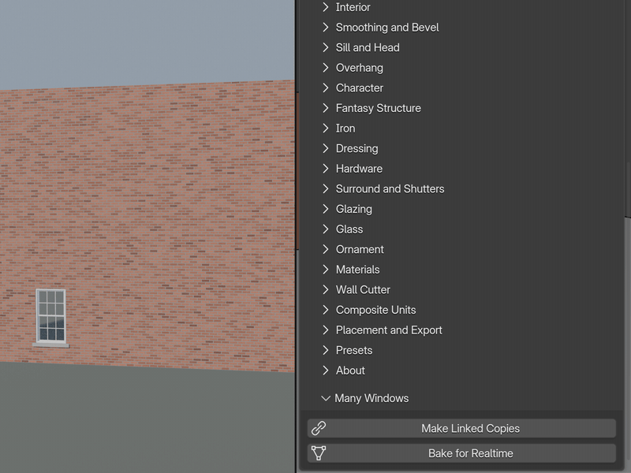
Task: Open the Glazing panel
Action: (347, 209)
